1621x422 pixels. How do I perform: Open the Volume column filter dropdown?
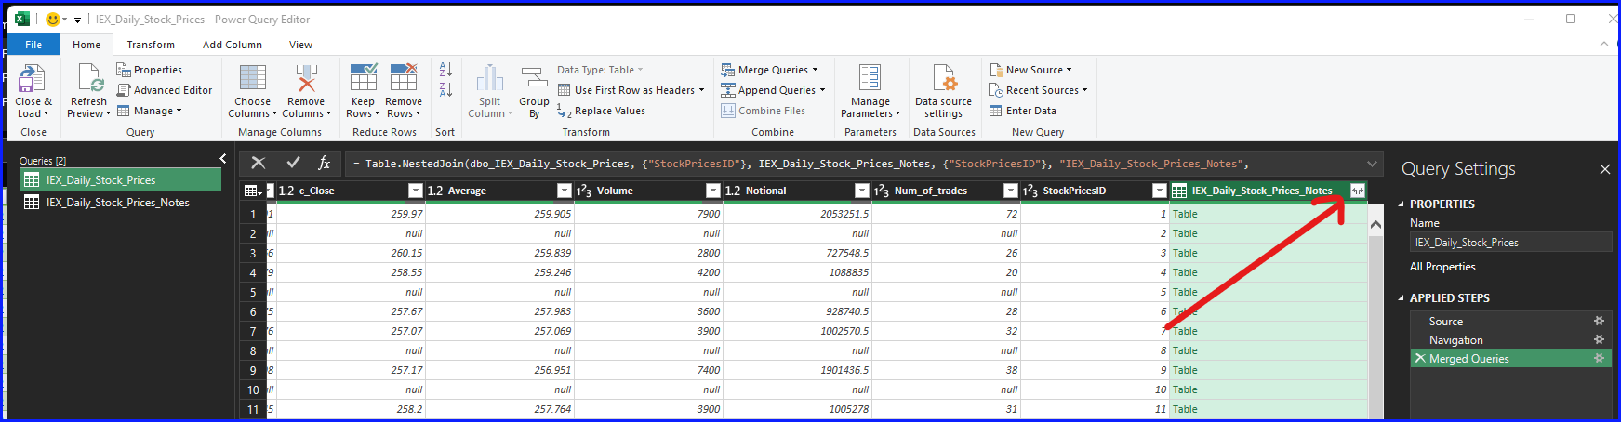point(713,191)
